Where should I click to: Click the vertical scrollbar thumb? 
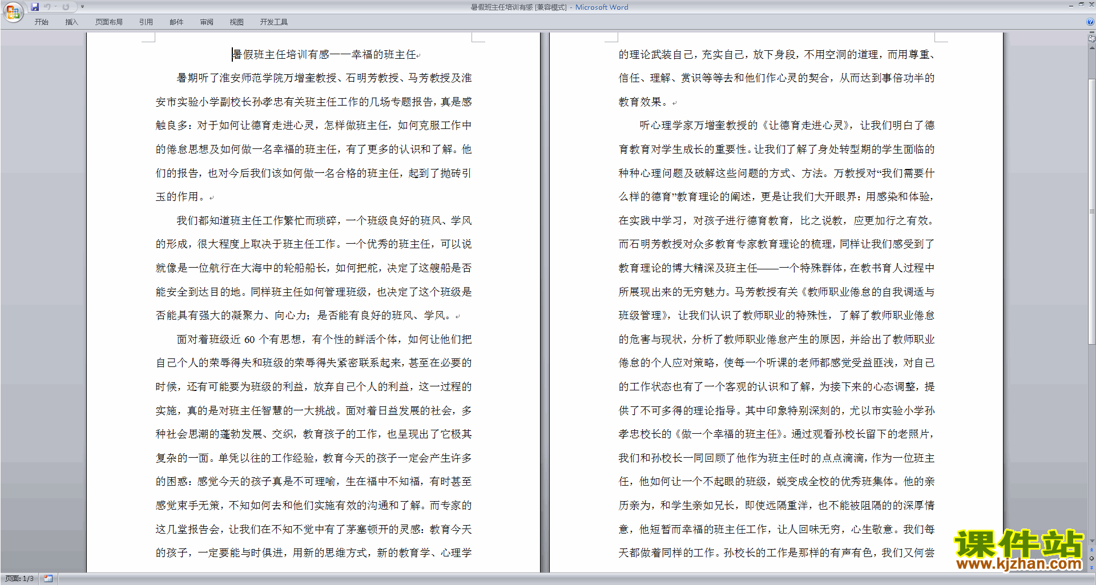[x=1091, y=211]
